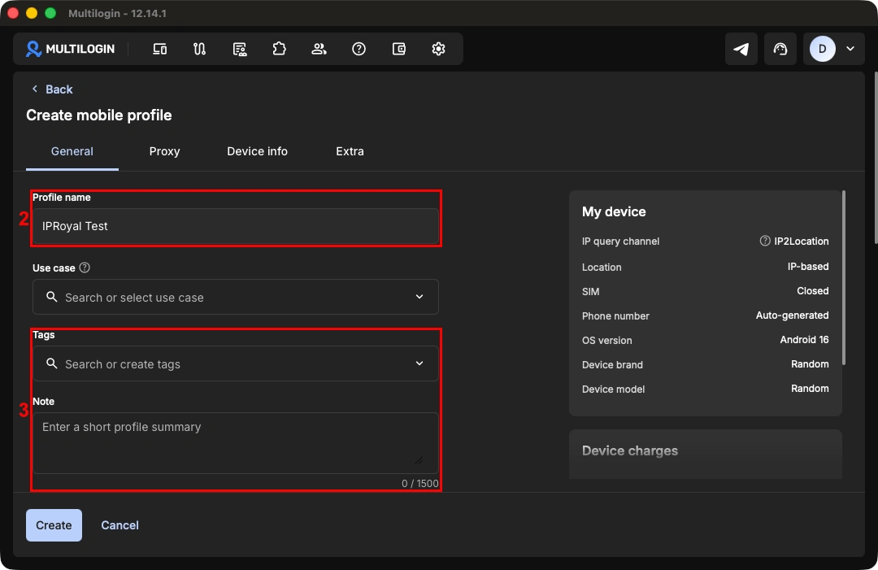Screen dimensions: 878x570
Task: Click the Use case help icon
Action: click(x=85, y=268)
